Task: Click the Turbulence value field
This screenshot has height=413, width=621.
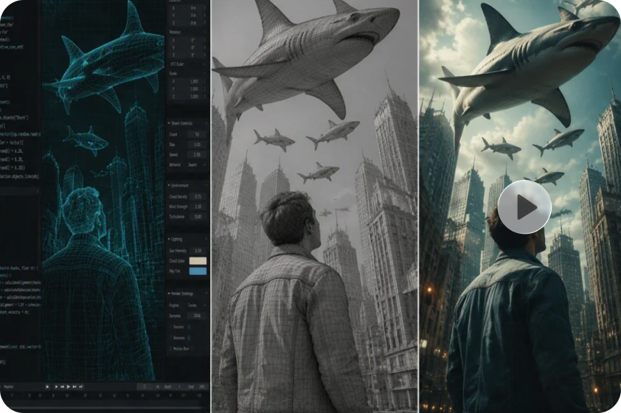Action: click(198, 217)
